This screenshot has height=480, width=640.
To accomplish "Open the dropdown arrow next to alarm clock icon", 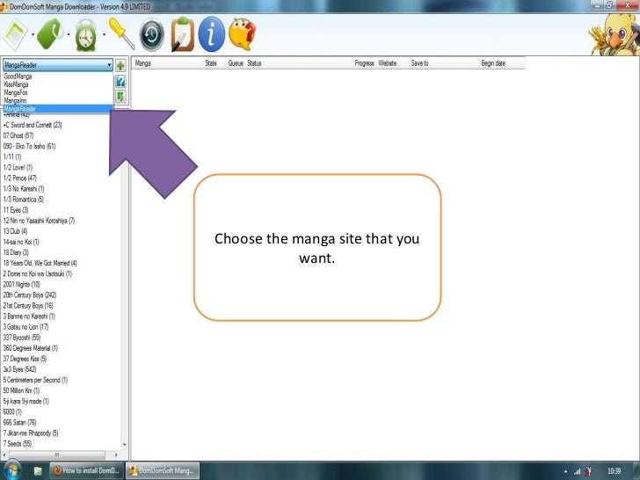I will [104, 34].
